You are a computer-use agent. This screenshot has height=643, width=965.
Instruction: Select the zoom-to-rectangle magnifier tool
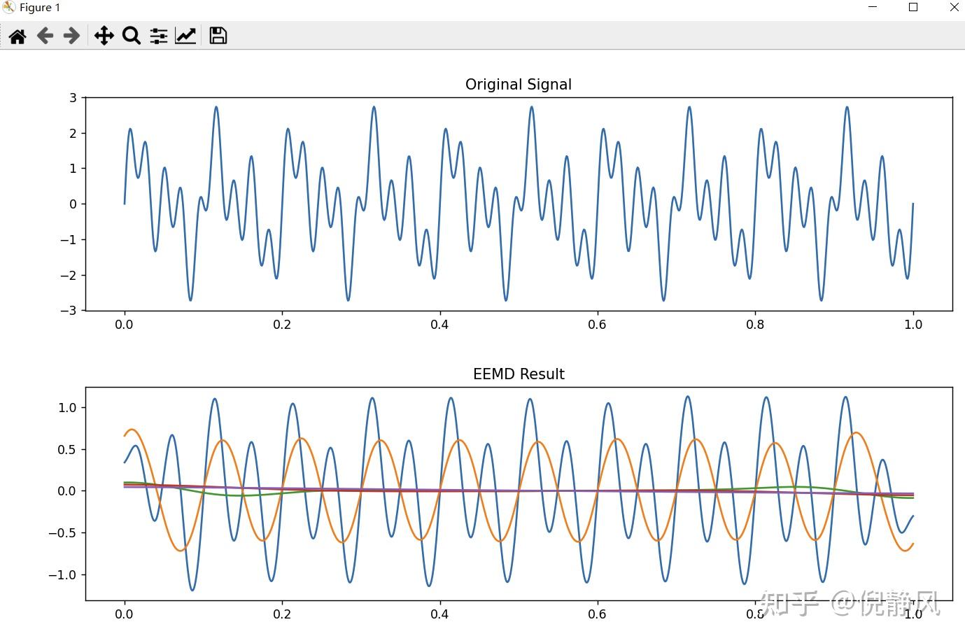tap(132, 36)
